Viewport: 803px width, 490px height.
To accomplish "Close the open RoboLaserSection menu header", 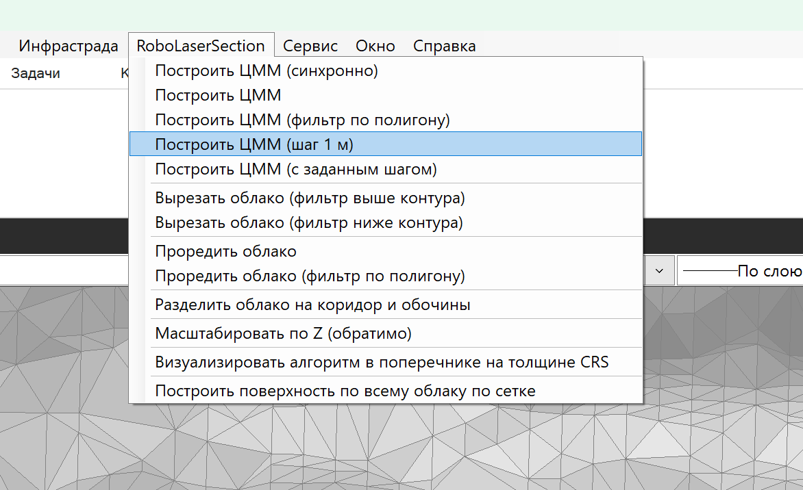I will [201, 47].
